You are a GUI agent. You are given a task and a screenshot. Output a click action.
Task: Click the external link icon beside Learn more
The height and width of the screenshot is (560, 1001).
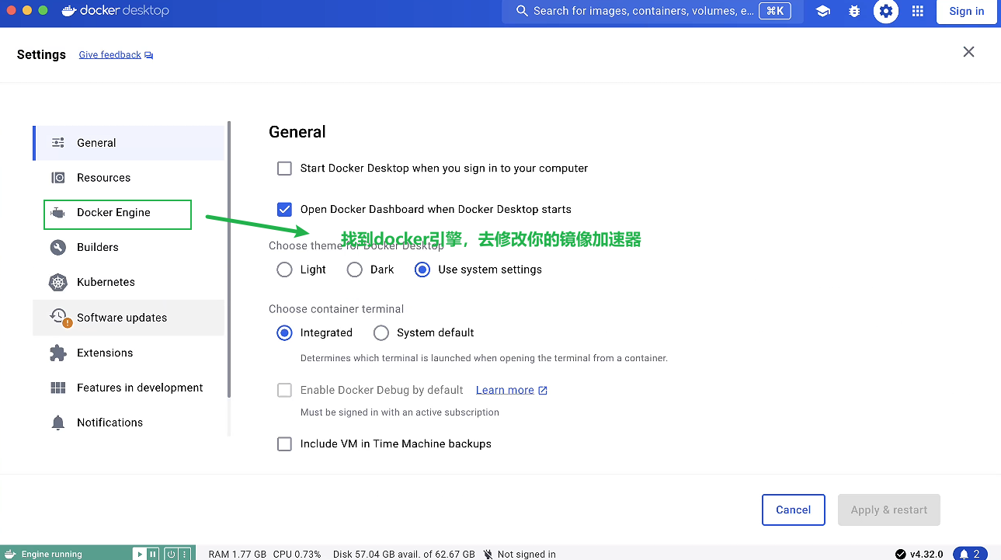[x=543, y=391]
